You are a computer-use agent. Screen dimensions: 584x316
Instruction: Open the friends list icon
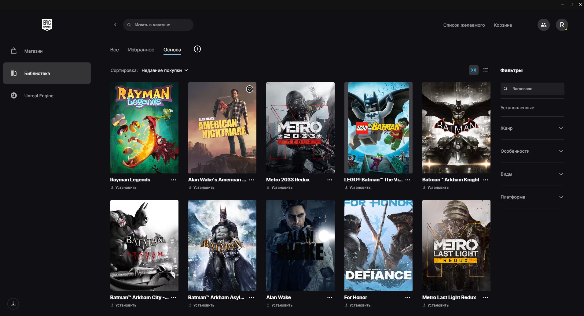pos(543,25)
